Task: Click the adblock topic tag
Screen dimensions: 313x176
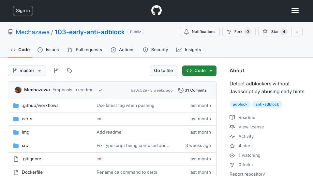Action: click(240, 104)
